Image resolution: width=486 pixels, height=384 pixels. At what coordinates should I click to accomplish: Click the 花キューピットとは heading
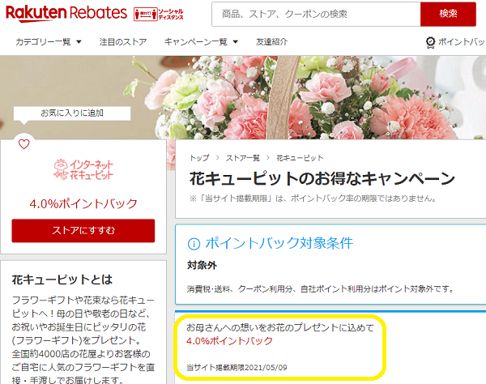pyautogui.click(x=62, y=279)
